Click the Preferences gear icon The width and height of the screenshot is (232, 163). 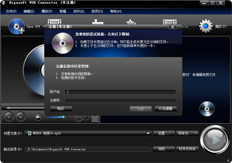(206, 26)
